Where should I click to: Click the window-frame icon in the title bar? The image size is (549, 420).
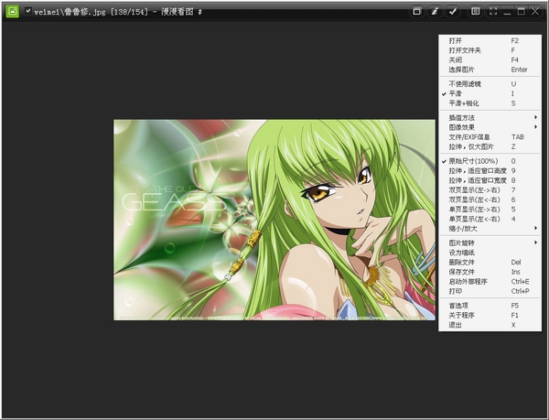(x=416, y=12)
